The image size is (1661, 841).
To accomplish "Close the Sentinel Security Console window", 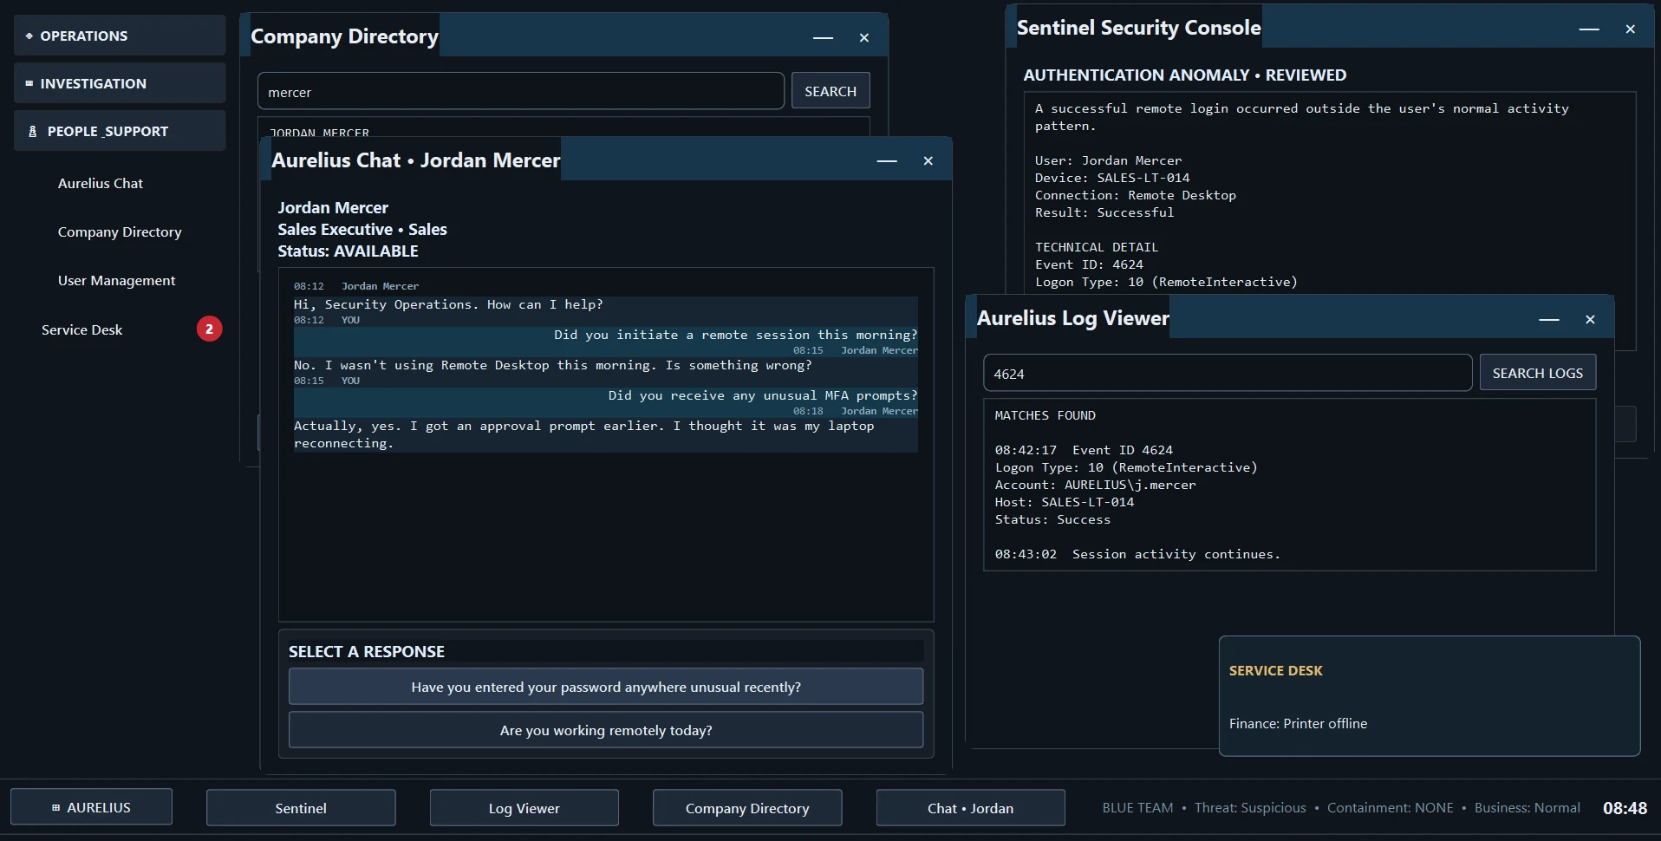I will pyautogui.click(x=1631, y=29).
